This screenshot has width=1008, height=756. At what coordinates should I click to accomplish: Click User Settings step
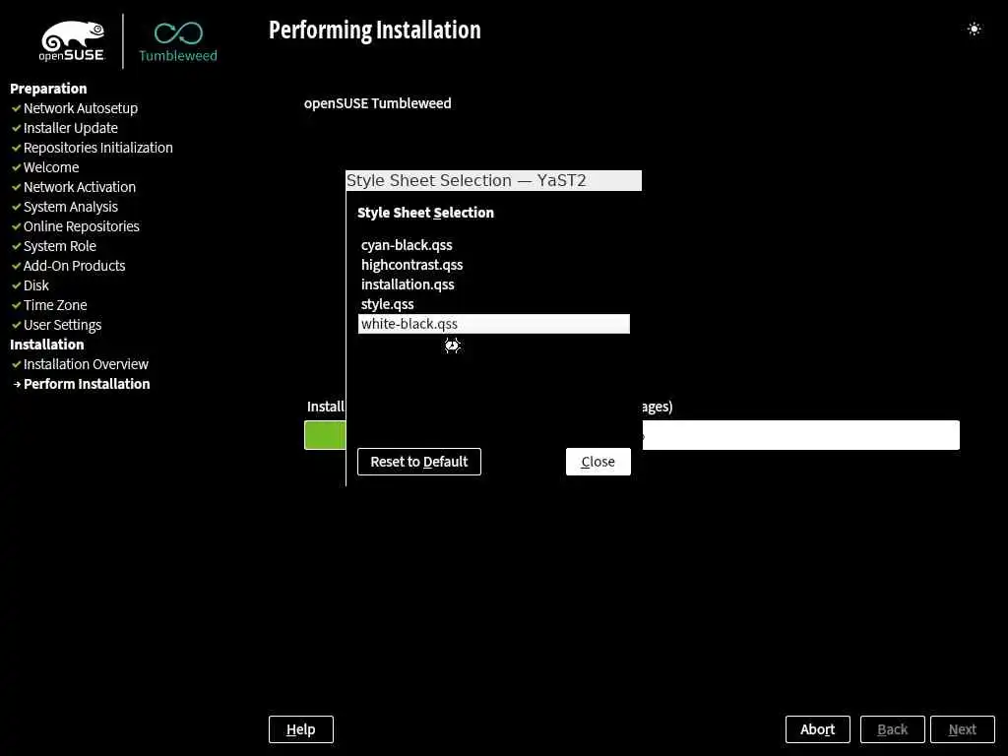tap(62, 325)
